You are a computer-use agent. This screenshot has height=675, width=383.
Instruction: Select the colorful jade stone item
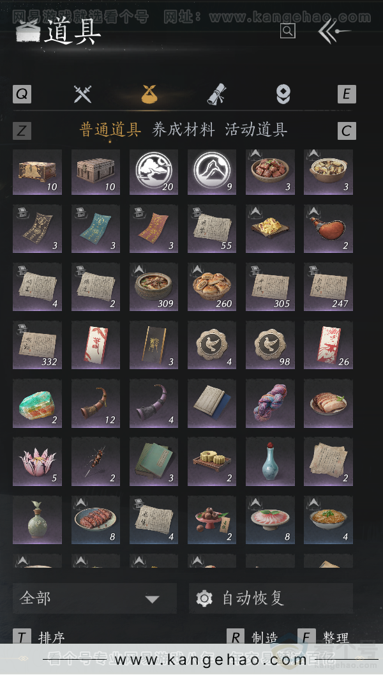pyautogui.click(x=38, y=404)
